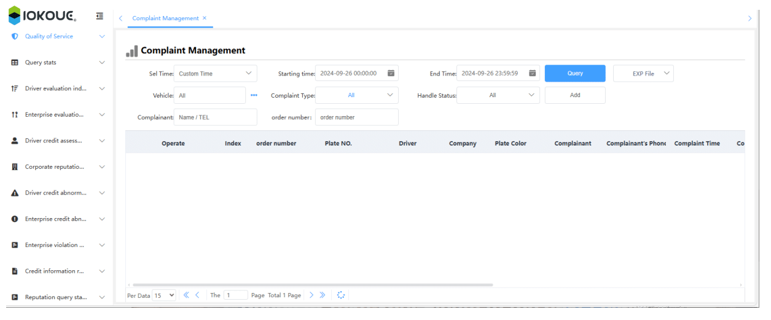Open the Sel Time dropdown

point(215,74)
